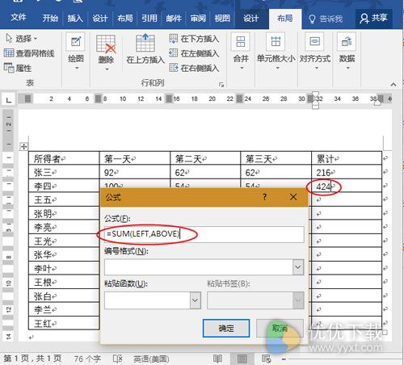Click the 合并 merge cells icon
404x365 pixels.
pyautogui.click(x=241, y=41)
